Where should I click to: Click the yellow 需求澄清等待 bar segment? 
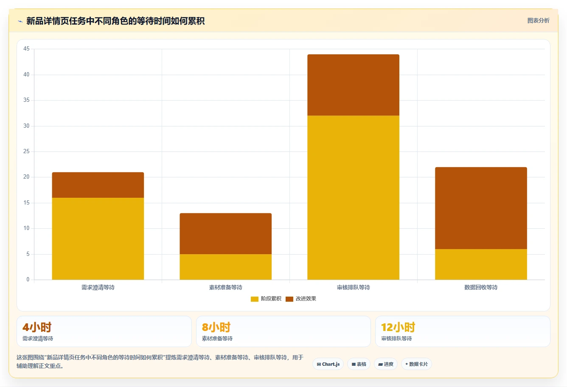(98, 238)
